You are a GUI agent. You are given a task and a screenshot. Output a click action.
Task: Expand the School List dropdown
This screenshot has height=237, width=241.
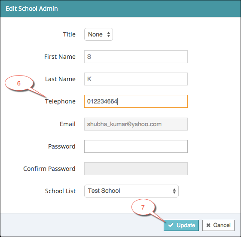point(131,191)
